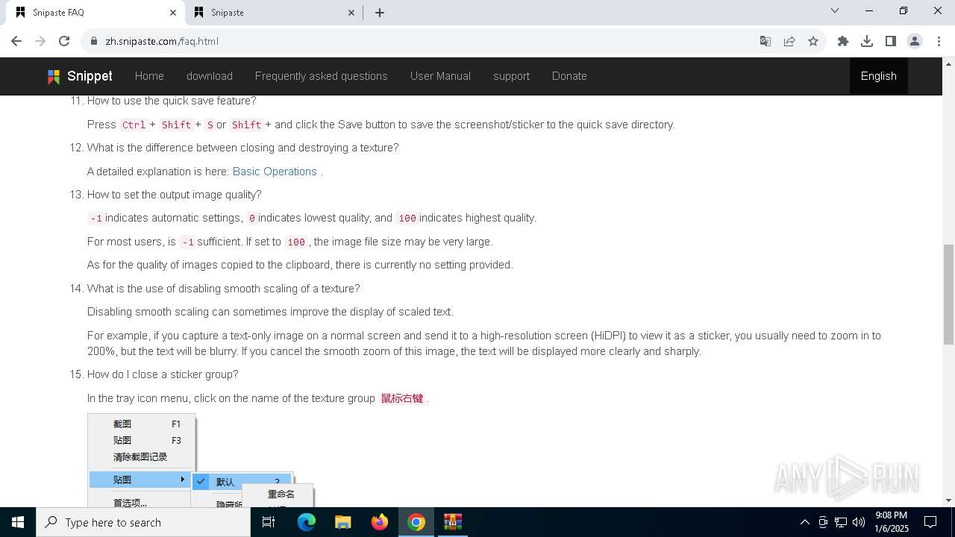955x537 pixels.
Task: Click the English language button
Action: (879, 76)
